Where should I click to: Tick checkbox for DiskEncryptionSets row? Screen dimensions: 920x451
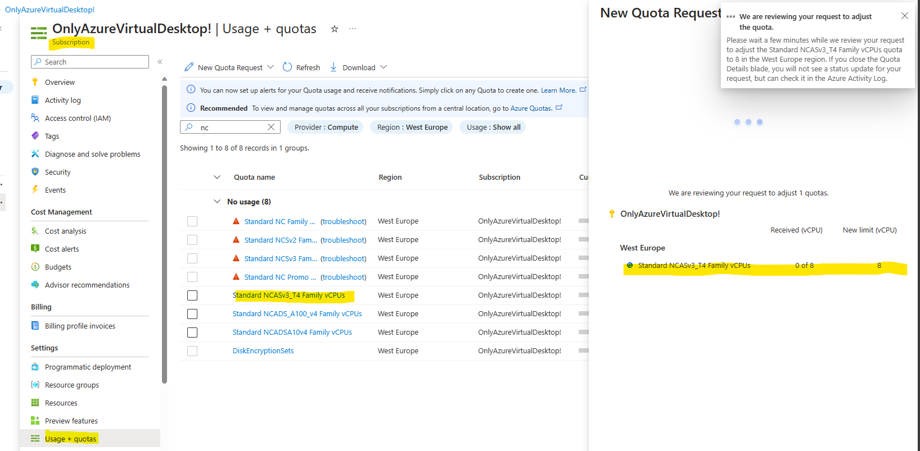pyautogui.click(x=192, y=351)
